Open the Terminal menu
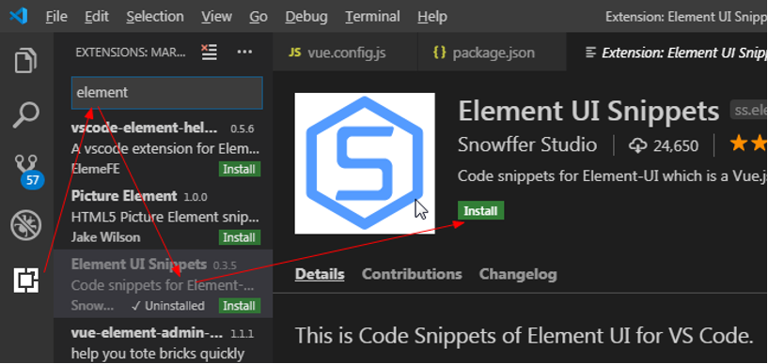 point(373,17)
